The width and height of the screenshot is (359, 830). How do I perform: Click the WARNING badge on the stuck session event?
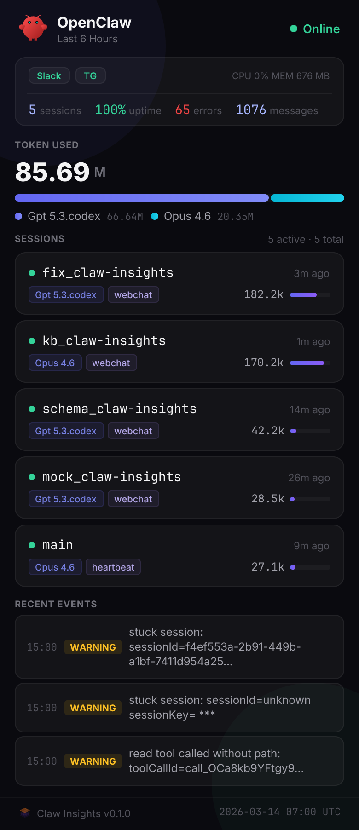coord(93,647)
